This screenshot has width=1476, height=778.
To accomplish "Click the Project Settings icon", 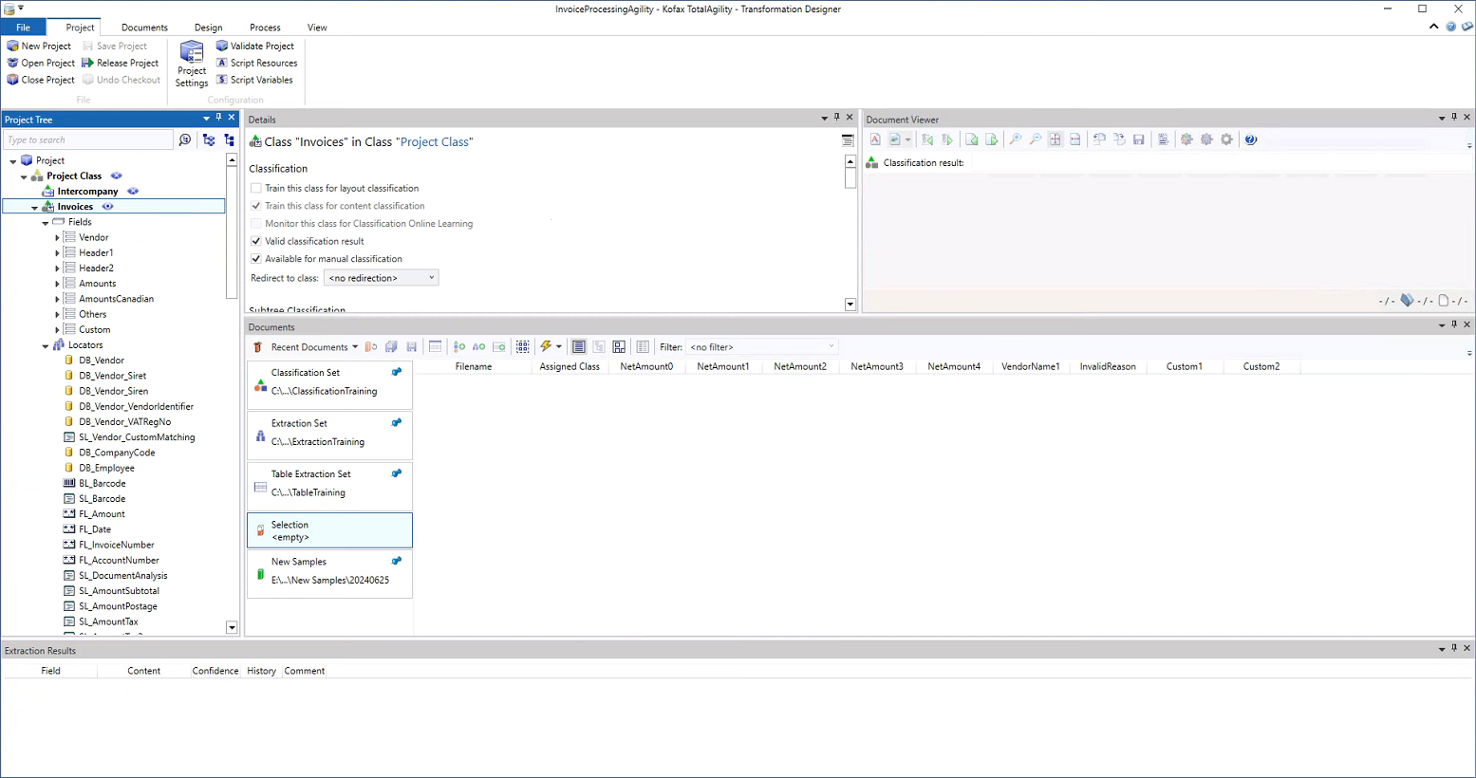I will [x=192, y=53].
